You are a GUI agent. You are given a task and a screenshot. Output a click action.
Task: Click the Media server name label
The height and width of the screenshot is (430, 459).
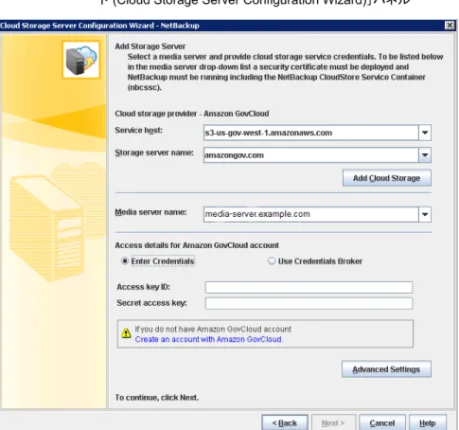click(x=150, y=212)
